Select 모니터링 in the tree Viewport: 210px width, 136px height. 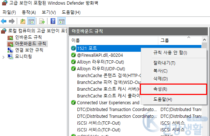tap(24, 56)
